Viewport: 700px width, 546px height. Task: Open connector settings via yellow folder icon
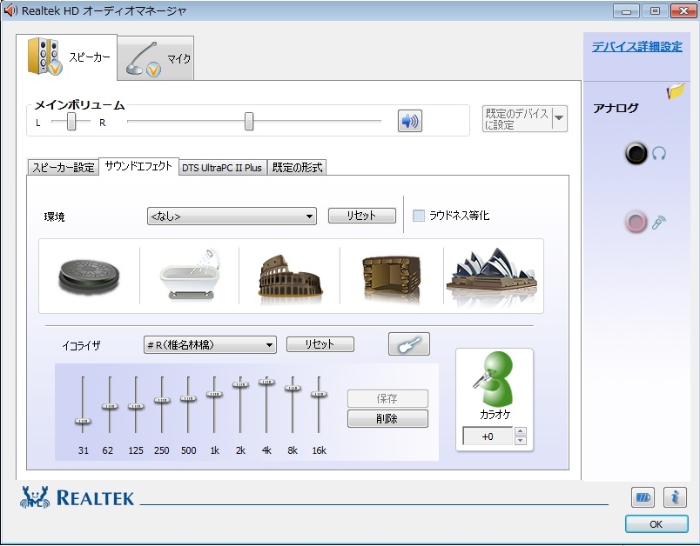point(676,91)
